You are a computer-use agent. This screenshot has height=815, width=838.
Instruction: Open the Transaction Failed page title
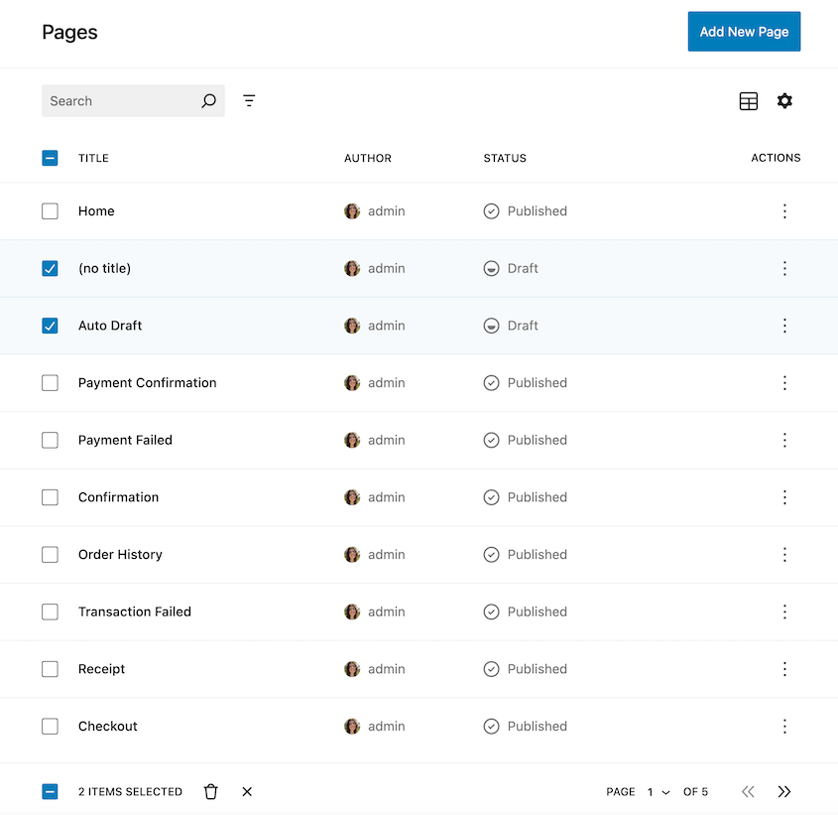pos(135,611)
